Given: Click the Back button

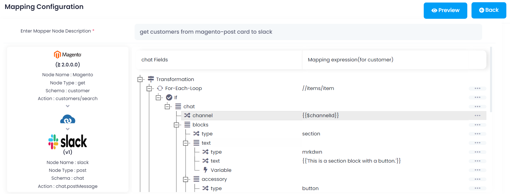Looking at the screenshot, I should coord(488,10).
